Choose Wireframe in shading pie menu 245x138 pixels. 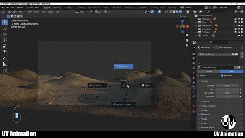98,85
